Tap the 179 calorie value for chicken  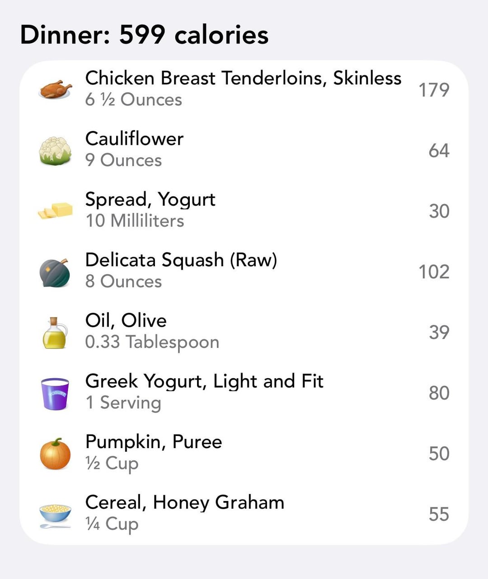(x=433, y=90)
